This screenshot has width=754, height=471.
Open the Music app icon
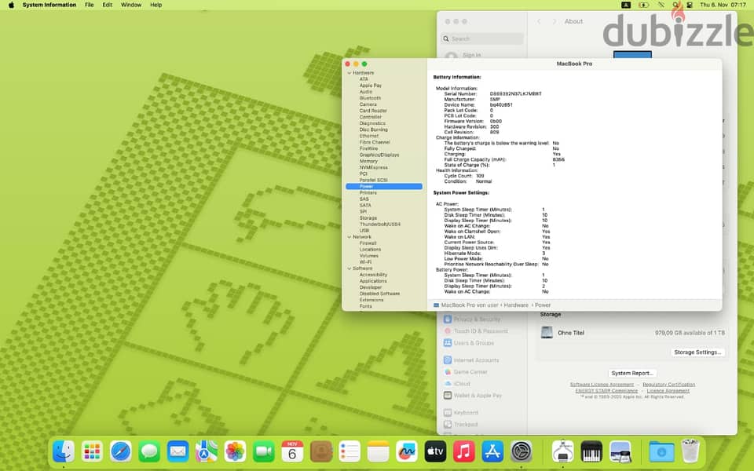[x=463, y=451]
